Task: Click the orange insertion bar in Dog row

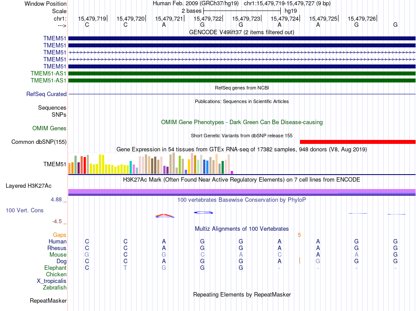Action: [300, 261]
